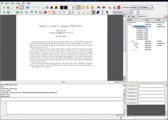Screen dimensions: 168x120
Task: Toggle the highlighted blue panel toolbar button
Action: point(22,8)
